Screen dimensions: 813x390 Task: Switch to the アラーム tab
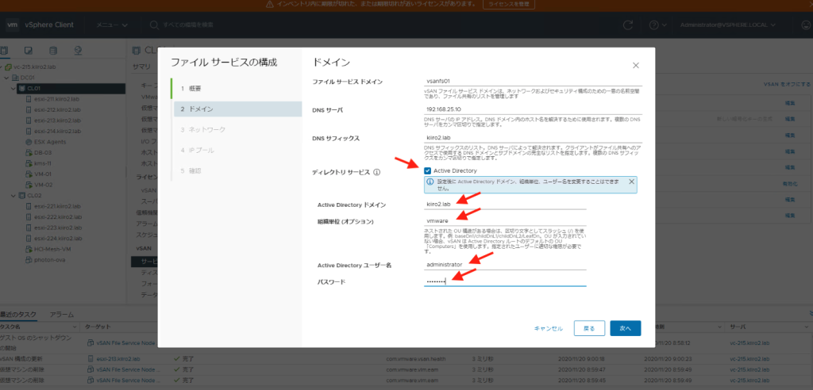pos(62,315)
